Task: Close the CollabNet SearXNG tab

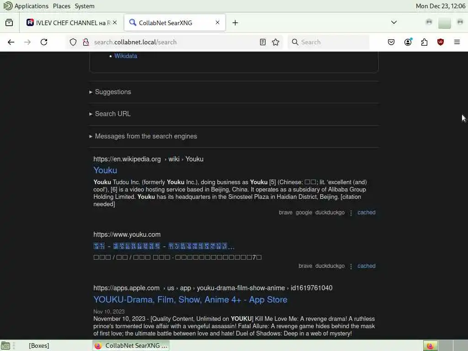Action: [218, 22]
